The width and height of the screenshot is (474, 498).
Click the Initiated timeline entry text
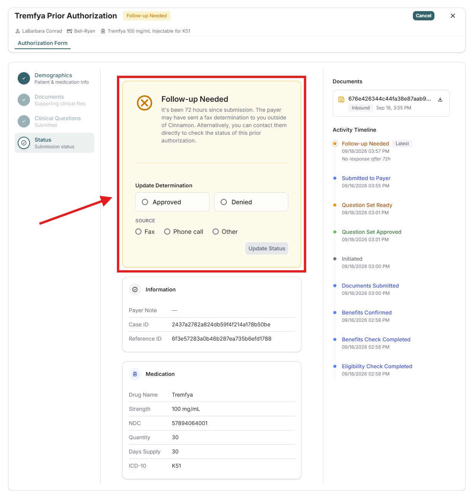(352, 259)
